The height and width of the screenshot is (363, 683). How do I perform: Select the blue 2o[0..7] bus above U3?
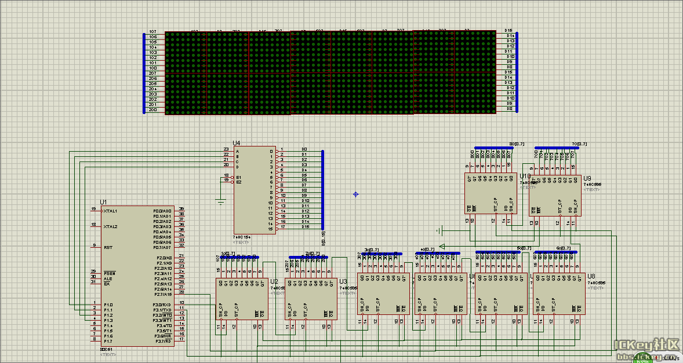click(308, 258)
